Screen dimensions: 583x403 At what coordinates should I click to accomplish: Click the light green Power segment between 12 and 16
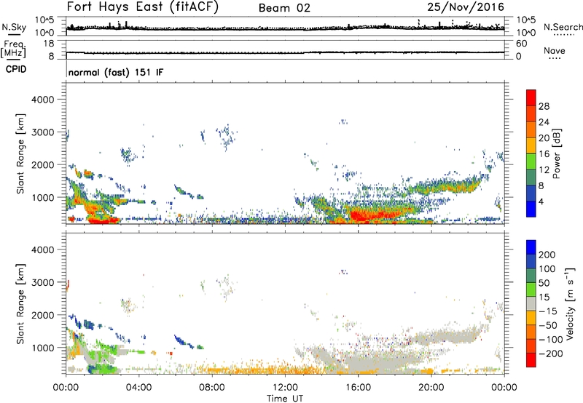[x=531, y=161]
